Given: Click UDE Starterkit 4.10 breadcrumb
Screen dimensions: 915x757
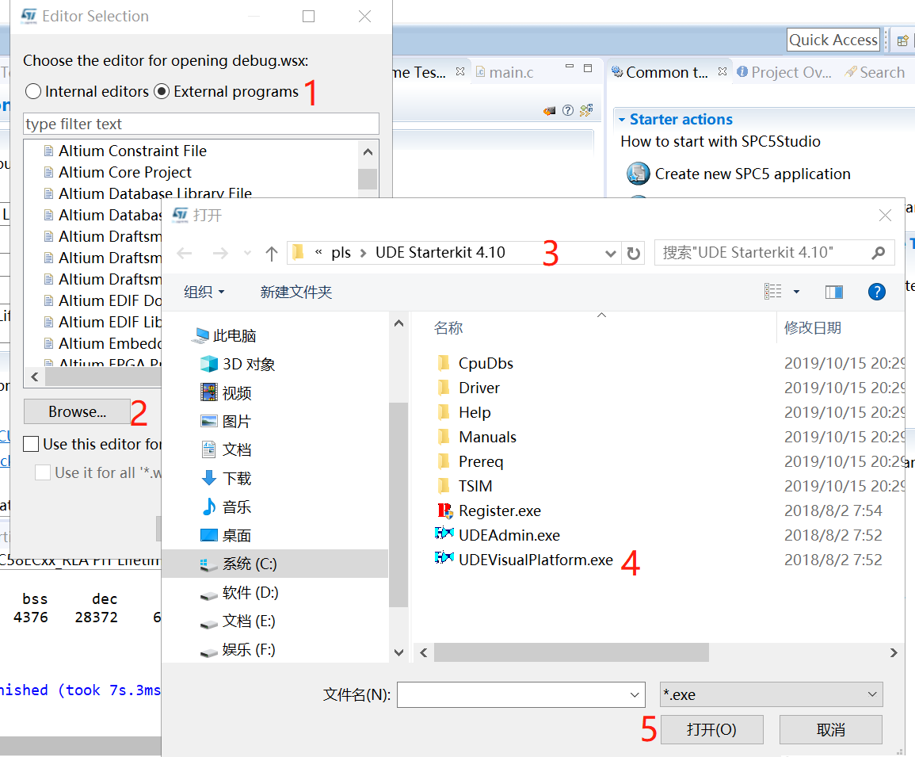Looking at the screenshot, I should tap(440, 252).
